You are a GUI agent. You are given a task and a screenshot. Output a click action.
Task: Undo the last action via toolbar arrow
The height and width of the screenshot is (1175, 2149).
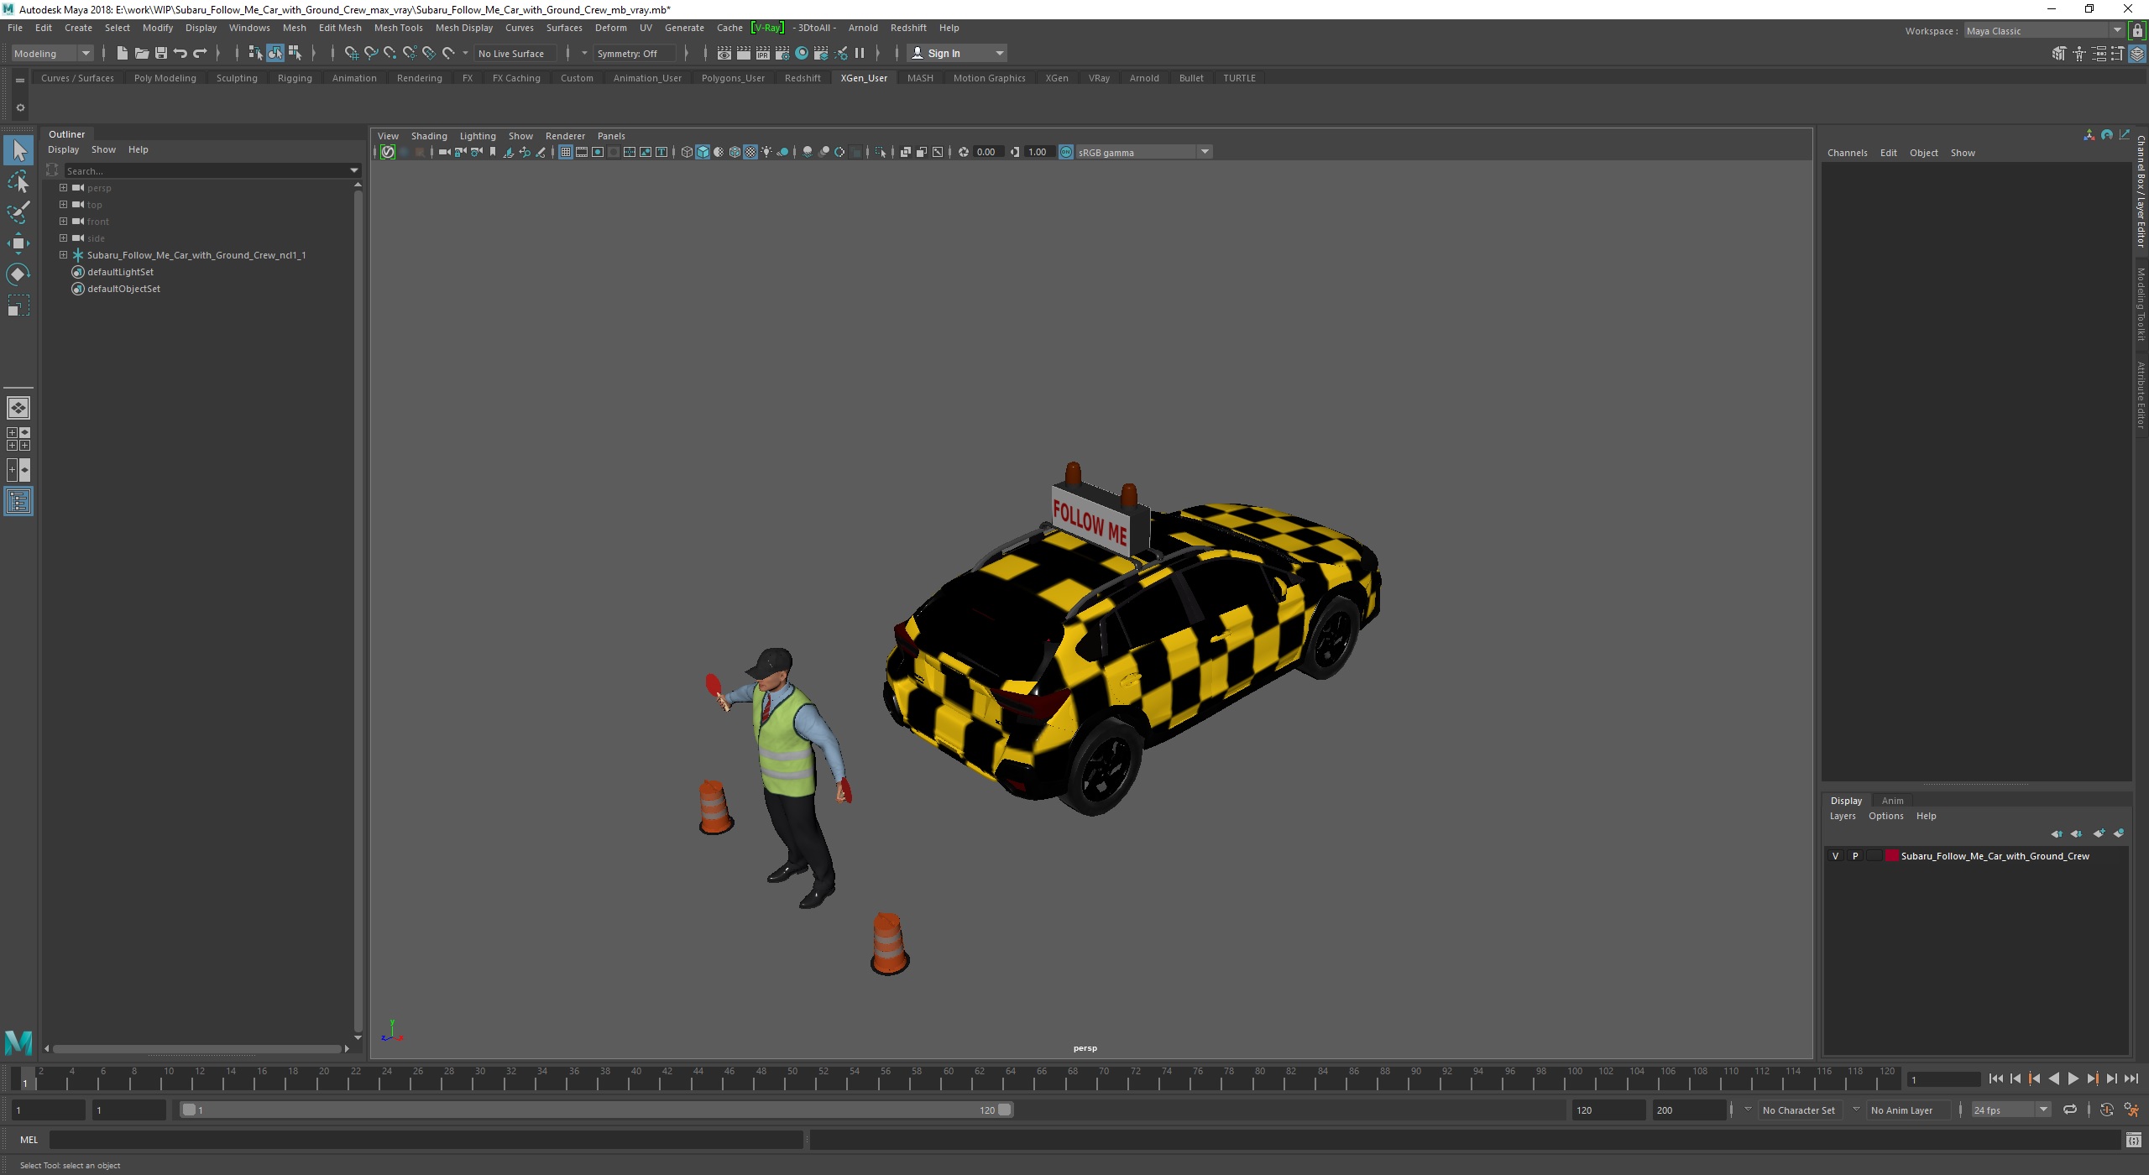(x=180, y=53)
